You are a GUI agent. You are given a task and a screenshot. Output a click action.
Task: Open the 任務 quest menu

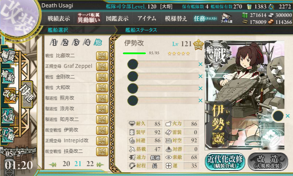205,18
